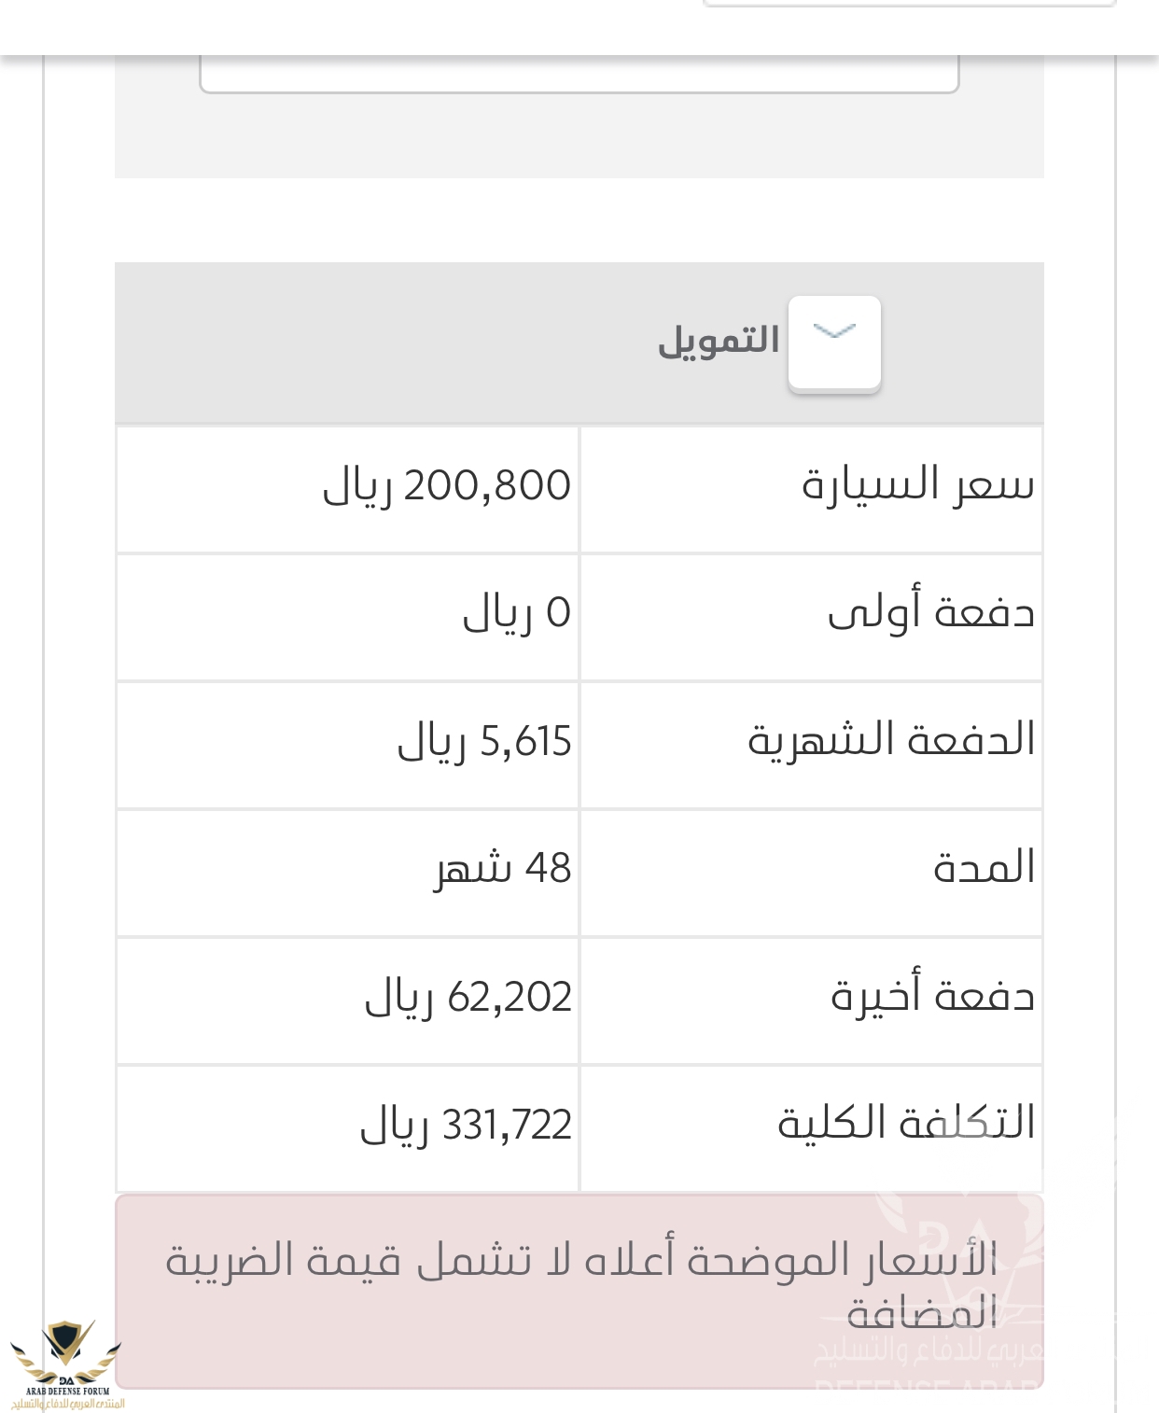Image resolution: width=1159 pixels, height=1413 pixels.
Task: Click the 200,800 ريال price value
Action: [x=446, y=487]
